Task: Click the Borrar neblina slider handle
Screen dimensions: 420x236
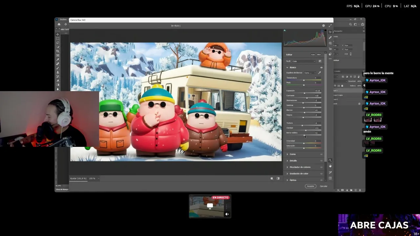Action: tap(304, 135)
